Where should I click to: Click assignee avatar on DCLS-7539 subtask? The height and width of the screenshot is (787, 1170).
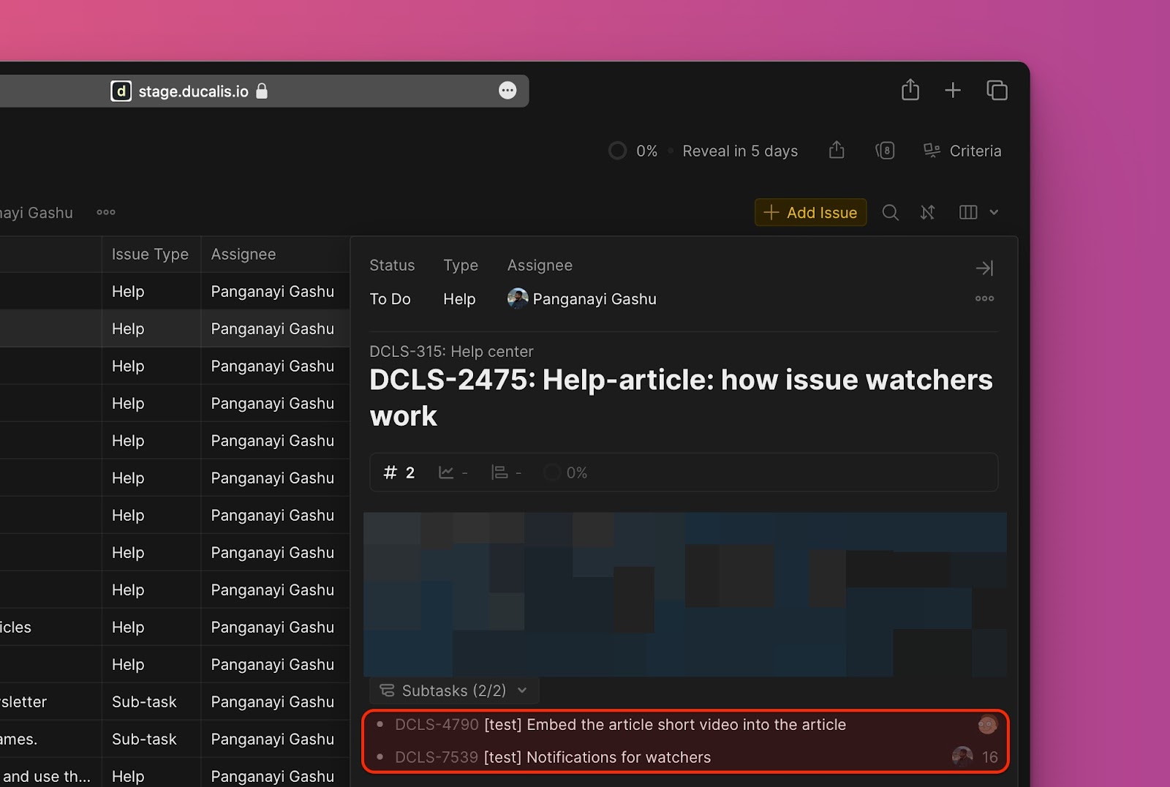[x=962, y=756]
